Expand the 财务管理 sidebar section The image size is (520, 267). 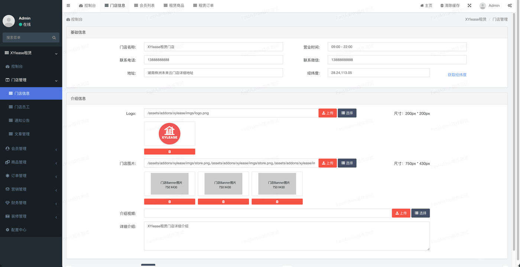[x=31, y=203]
